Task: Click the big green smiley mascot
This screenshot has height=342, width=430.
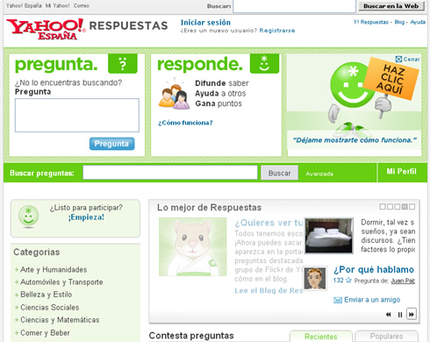Action: click(353, 85)
